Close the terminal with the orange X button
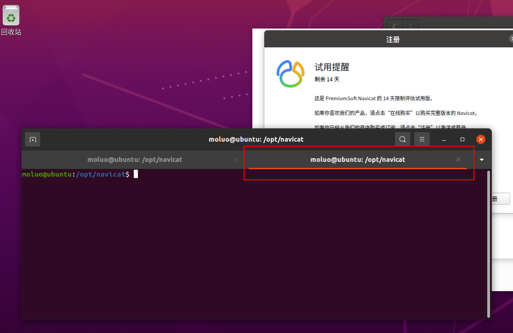Image resolution: width=513 pixels, height=333 pixels. pos(481,139)
